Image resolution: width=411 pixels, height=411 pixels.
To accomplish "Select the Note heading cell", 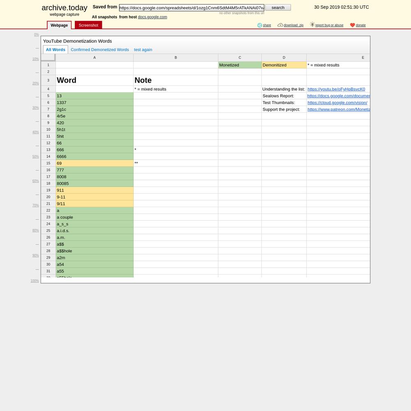I will click(176, 80).
